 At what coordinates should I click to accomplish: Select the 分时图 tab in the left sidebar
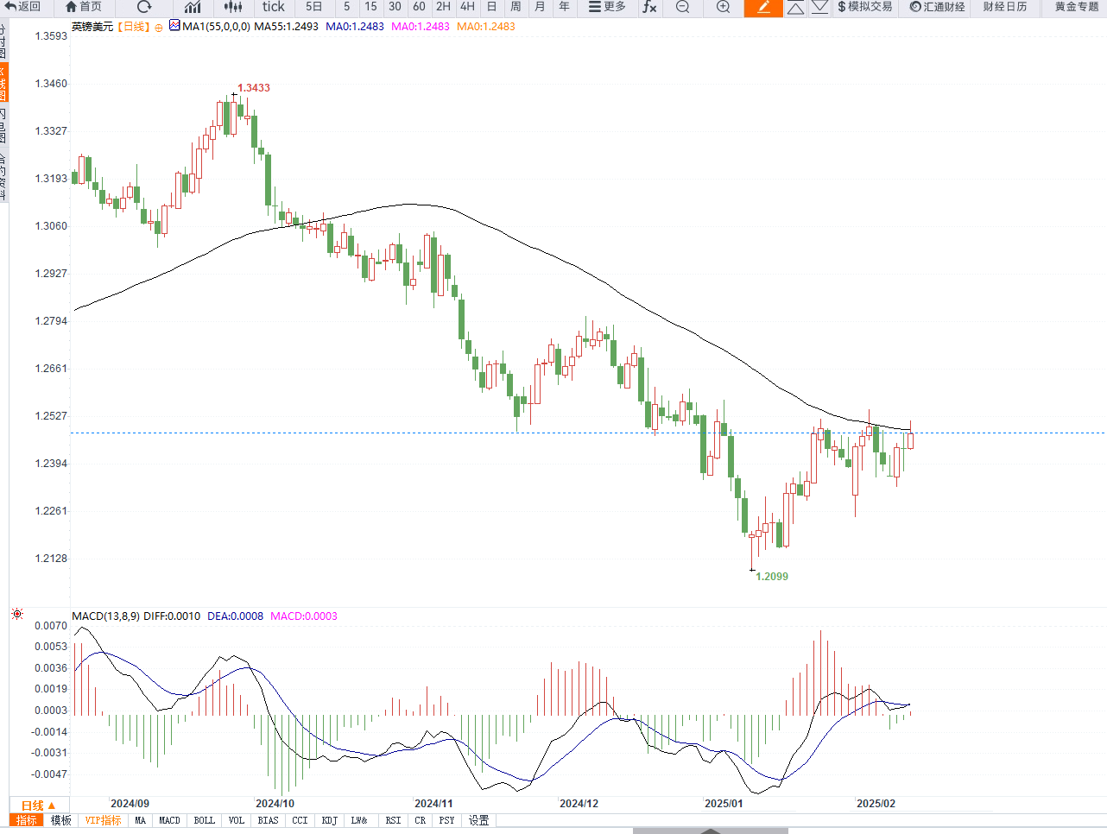(x=3, y=41)
